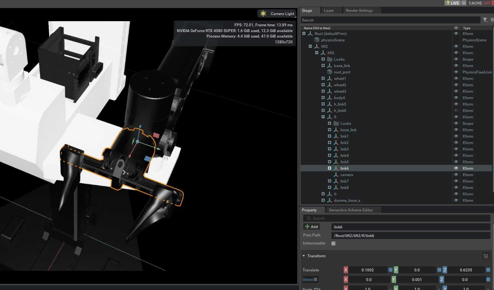The image size is (494, 290).
Task: Expand the wheel1 tree node
Action: 323,79
